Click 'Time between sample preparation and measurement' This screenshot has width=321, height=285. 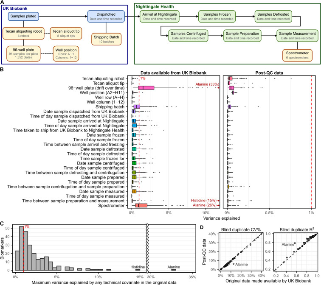point(73,201)
